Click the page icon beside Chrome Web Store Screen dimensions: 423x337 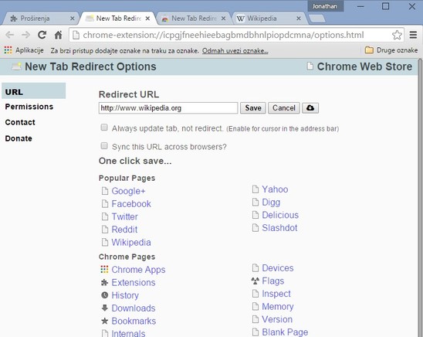pos(310,66)
